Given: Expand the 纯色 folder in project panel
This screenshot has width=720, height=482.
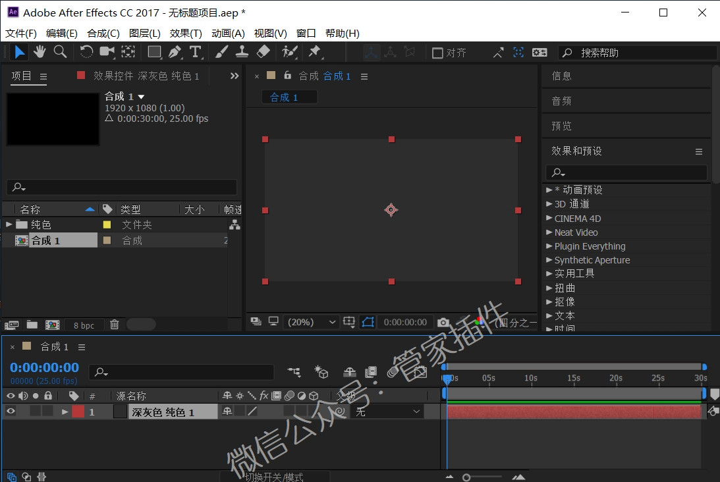Looking at the screenshot, I should click(9, 225).
